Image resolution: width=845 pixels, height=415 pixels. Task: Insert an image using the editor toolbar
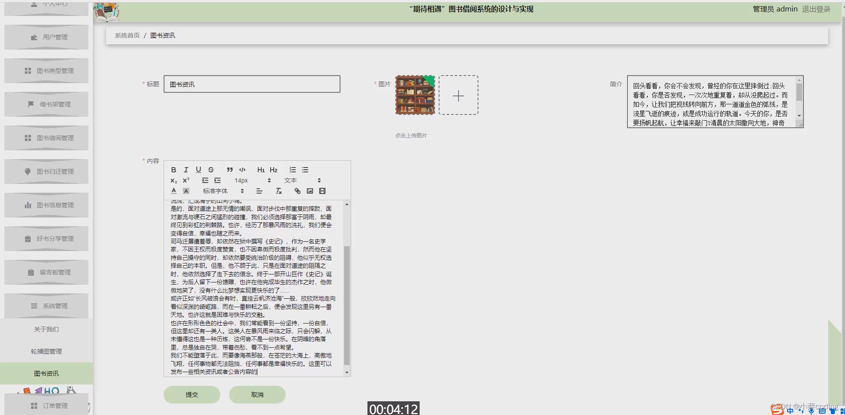(310, 190)
